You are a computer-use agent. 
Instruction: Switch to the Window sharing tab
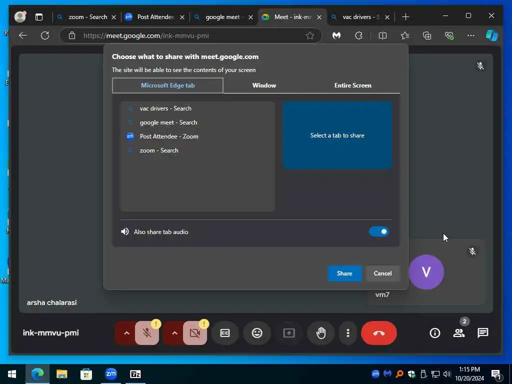click(264, 85)
